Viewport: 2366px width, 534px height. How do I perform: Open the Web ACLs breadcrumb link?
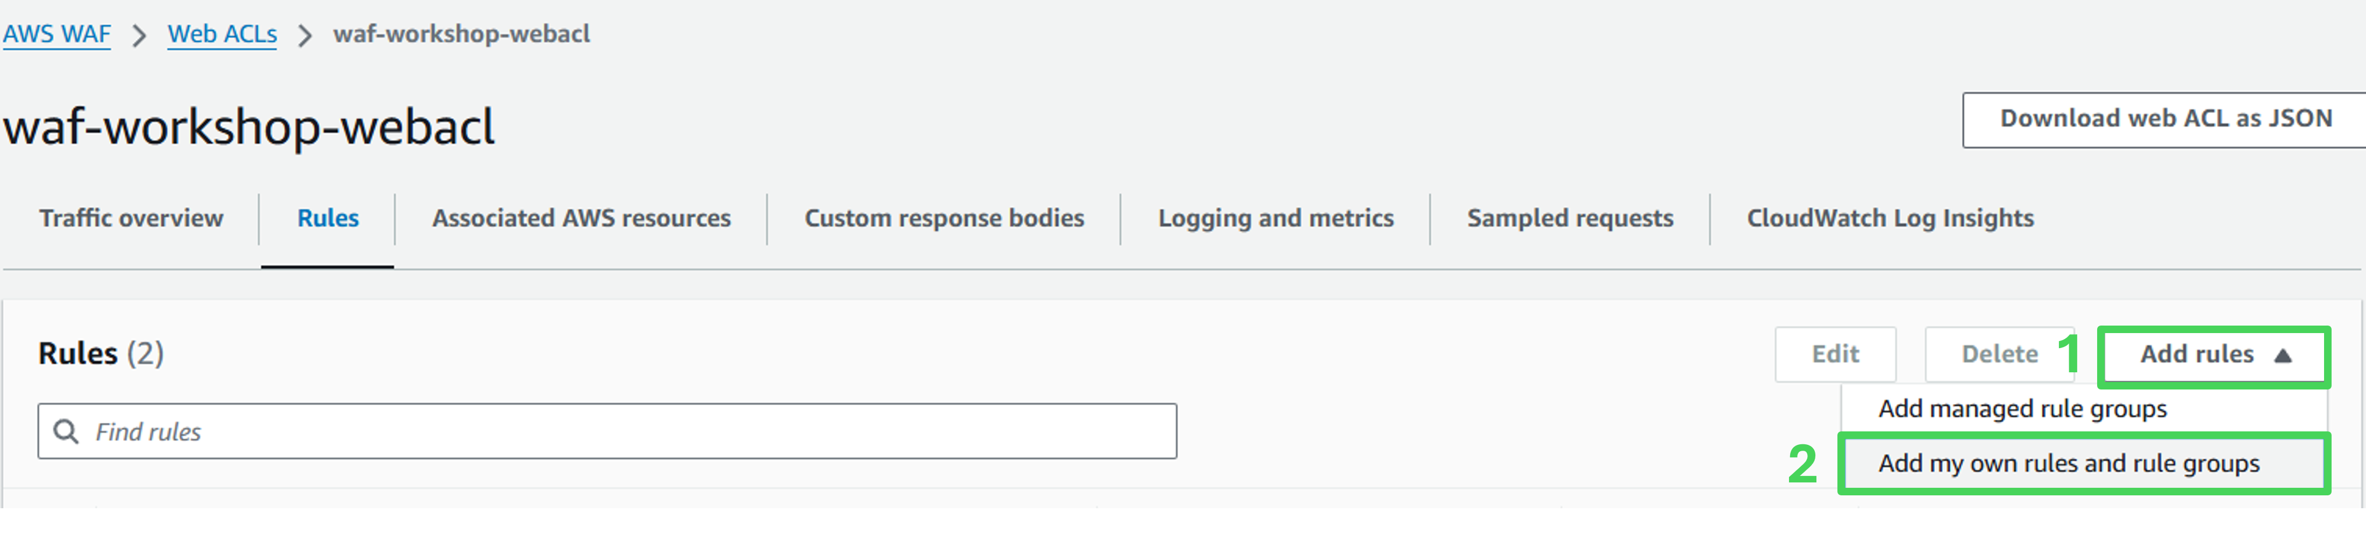pos(222,34)
